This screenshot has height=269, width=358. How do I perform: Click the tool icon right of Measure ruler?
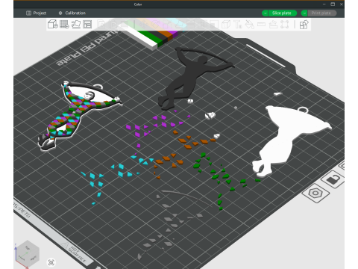273,25
